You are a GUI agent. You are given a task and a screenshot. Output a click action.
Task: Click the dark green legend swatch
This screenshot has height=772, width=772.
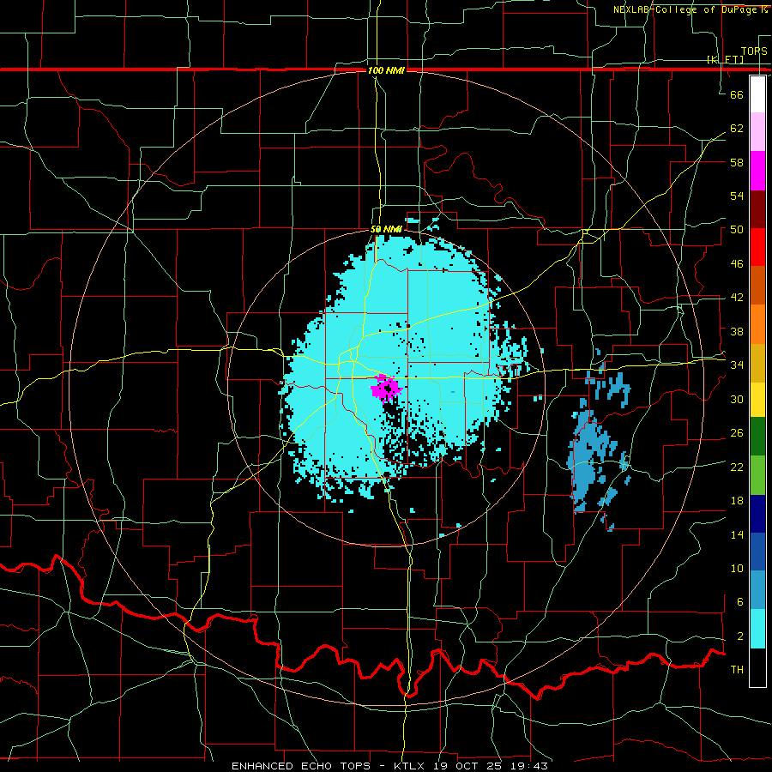(x=757, y=437)
